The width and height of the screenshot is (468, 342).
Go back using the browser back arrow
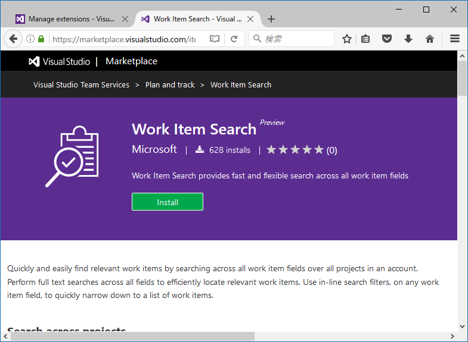[13, 39]
